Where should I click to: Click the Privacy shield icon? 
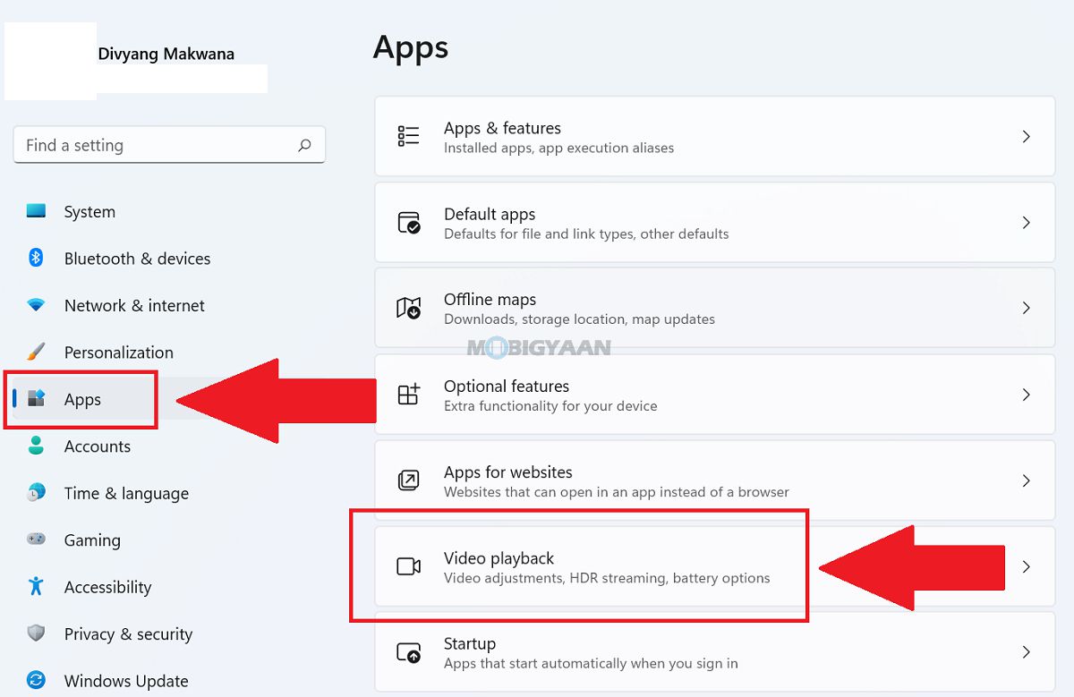(x=36, y=633)
